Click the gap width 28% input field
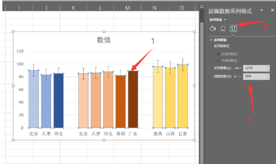The height and width of the screenshot is (164, 276). [254, 76]
